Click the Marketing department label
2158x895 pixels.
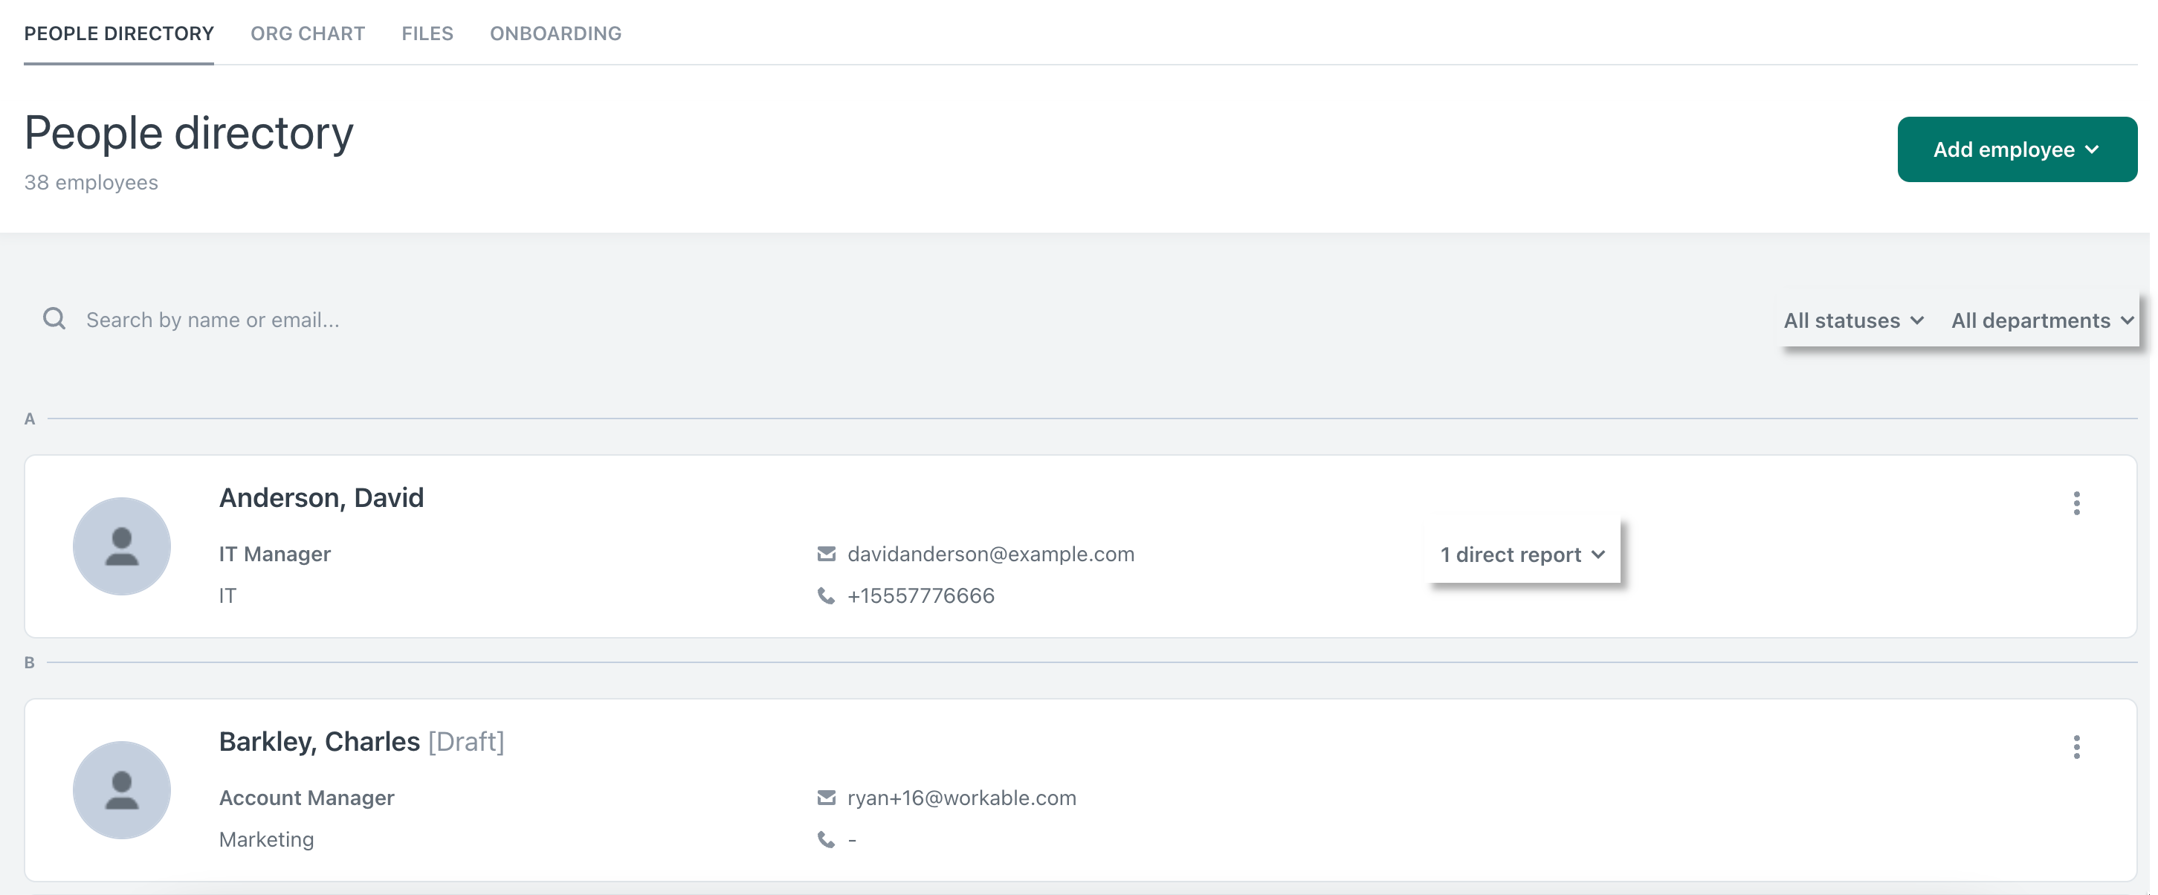[x=266, y=840]
